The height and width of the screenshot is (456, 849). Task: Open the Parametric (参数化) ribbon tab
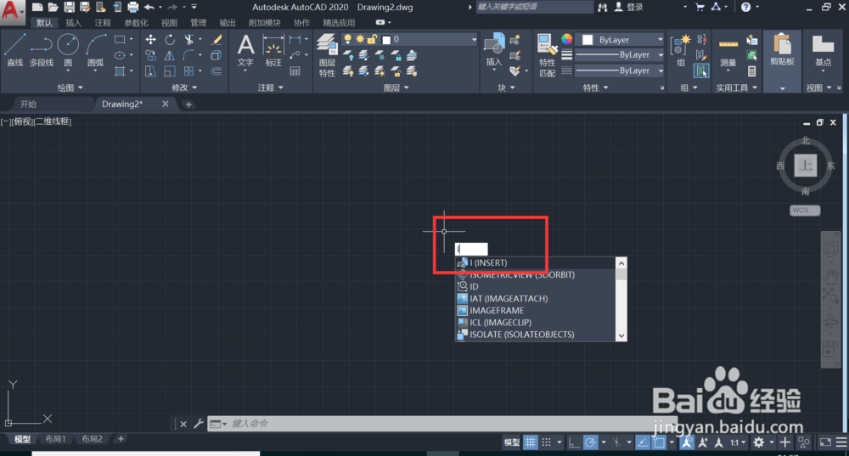click(x=136, y=23)
